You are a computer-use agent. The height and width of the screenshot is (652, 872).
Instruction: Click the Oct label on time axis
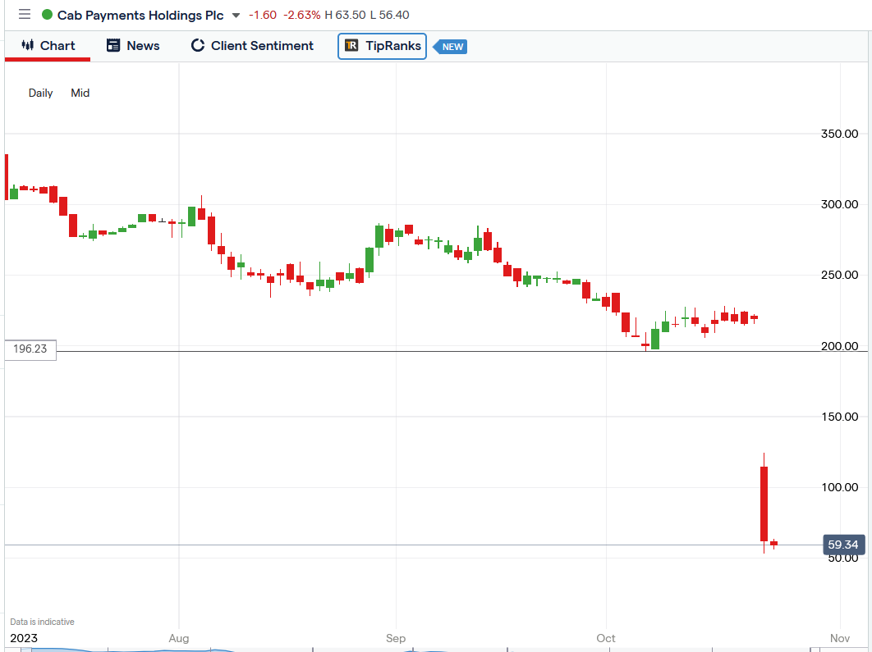click(606, 638)
